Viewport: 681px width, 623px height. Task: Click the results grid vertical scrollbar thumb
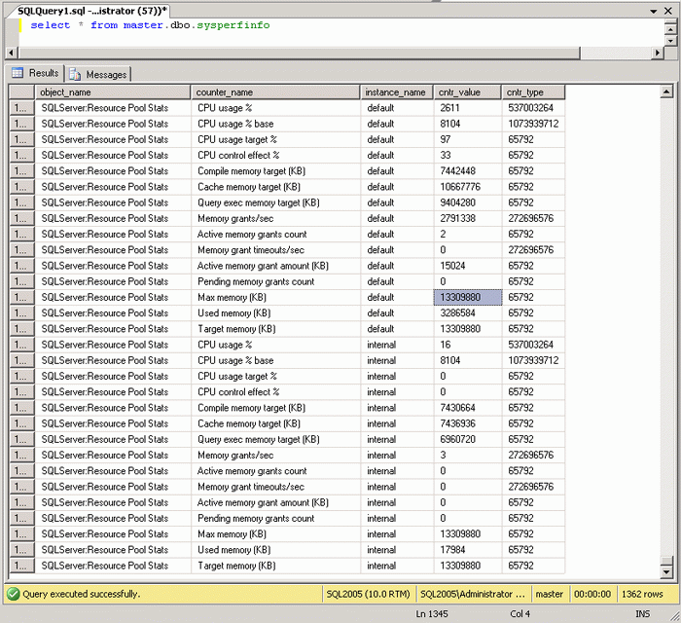(x=666, y=561)
